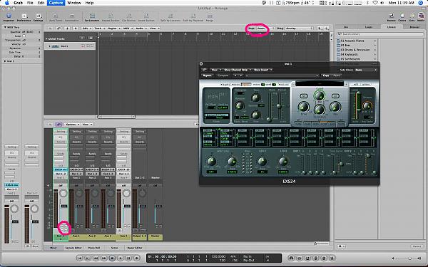The width and height of the screenshot is (428, 267).
Task: Open the Preferences toolbar icon
Action: click(24, 16)
